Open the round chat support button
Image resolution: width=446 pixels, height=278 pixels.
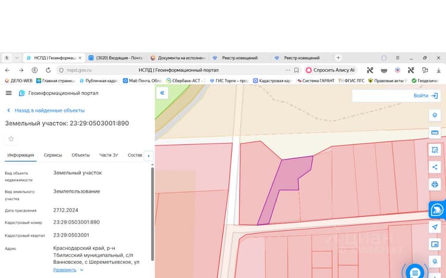tap(415, 271)
